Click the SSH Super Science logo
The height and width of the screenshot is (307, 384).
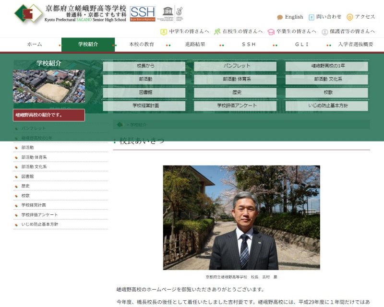[143, 13]
